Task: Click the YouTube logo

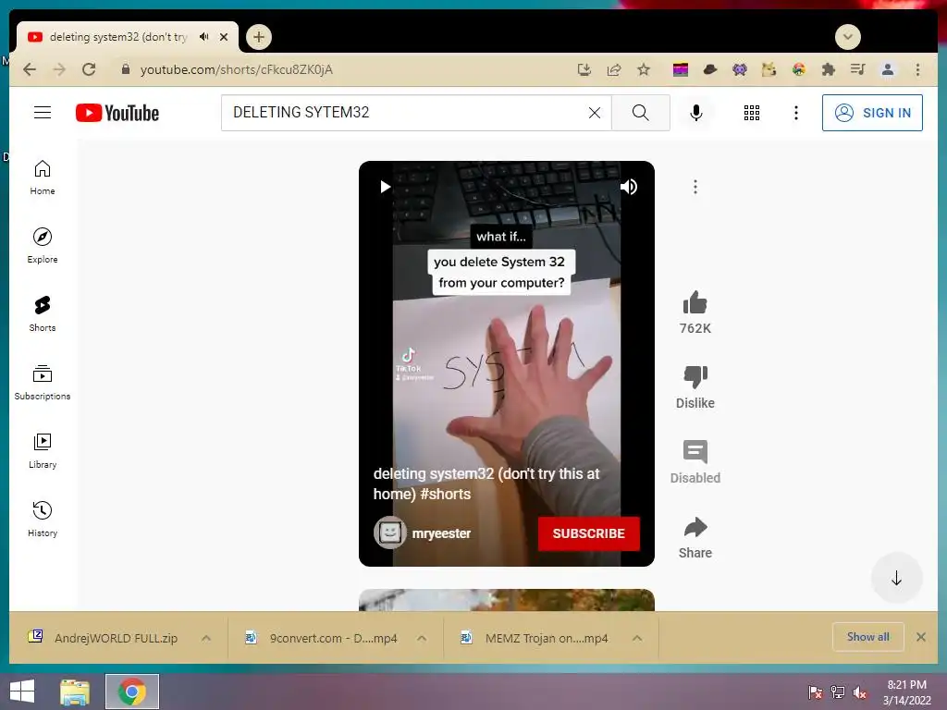Action: click(117, 113)
